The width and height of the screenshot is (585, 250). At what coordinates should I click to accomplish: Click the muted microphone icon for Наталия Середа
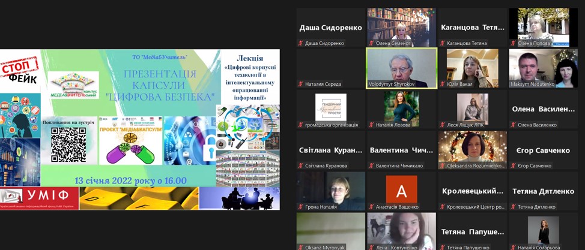click(x=301, y=84)
